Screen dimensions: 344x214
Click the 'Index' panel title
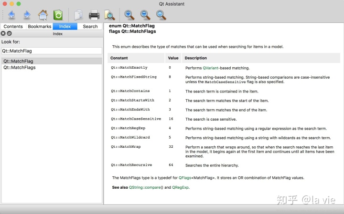click(x=57, y=34)
